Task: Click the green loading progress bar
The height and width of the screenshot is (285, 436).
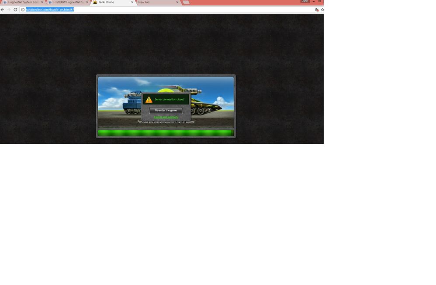Action: (166, 133)
